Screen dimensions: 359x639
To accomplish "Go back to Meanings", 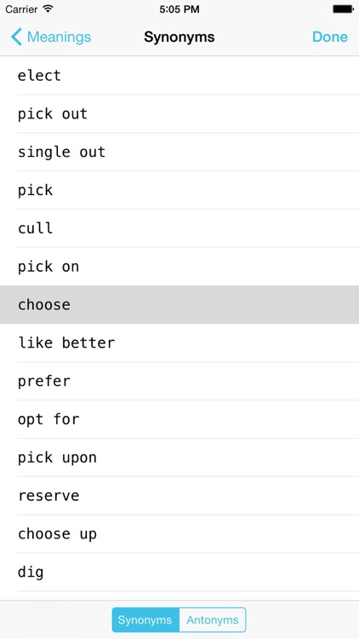I will click(x=51, y=37).
